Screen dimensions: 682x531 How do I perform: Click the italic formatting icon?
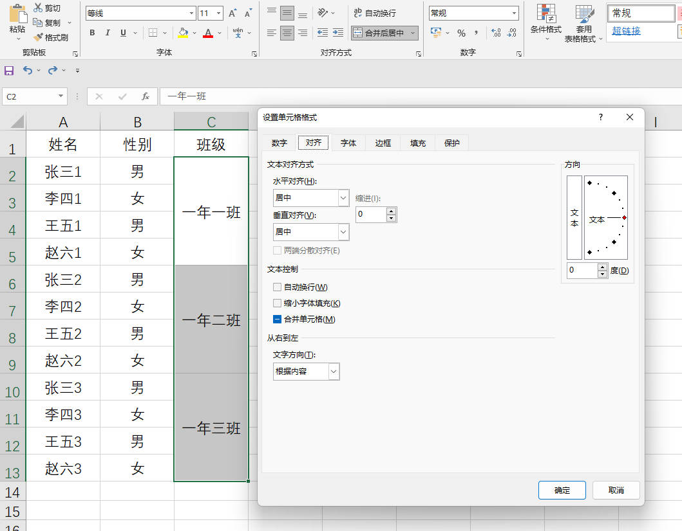[x=107, y=33]
